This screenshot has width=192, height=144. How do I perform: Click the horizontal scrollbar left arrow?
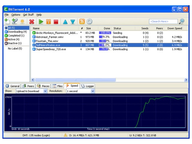coord(33,80)
